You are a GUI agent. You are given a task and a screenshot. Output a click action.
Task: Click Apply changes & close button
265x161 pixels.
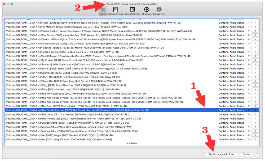click(221, 154)
